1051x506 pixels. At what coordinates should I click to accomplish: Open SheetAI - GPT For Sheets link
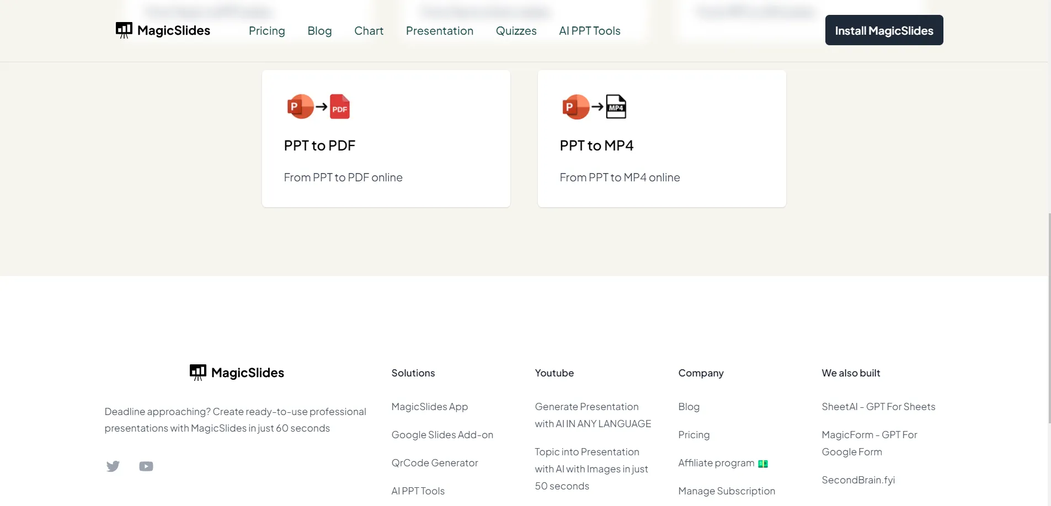[x=878, y=407]
